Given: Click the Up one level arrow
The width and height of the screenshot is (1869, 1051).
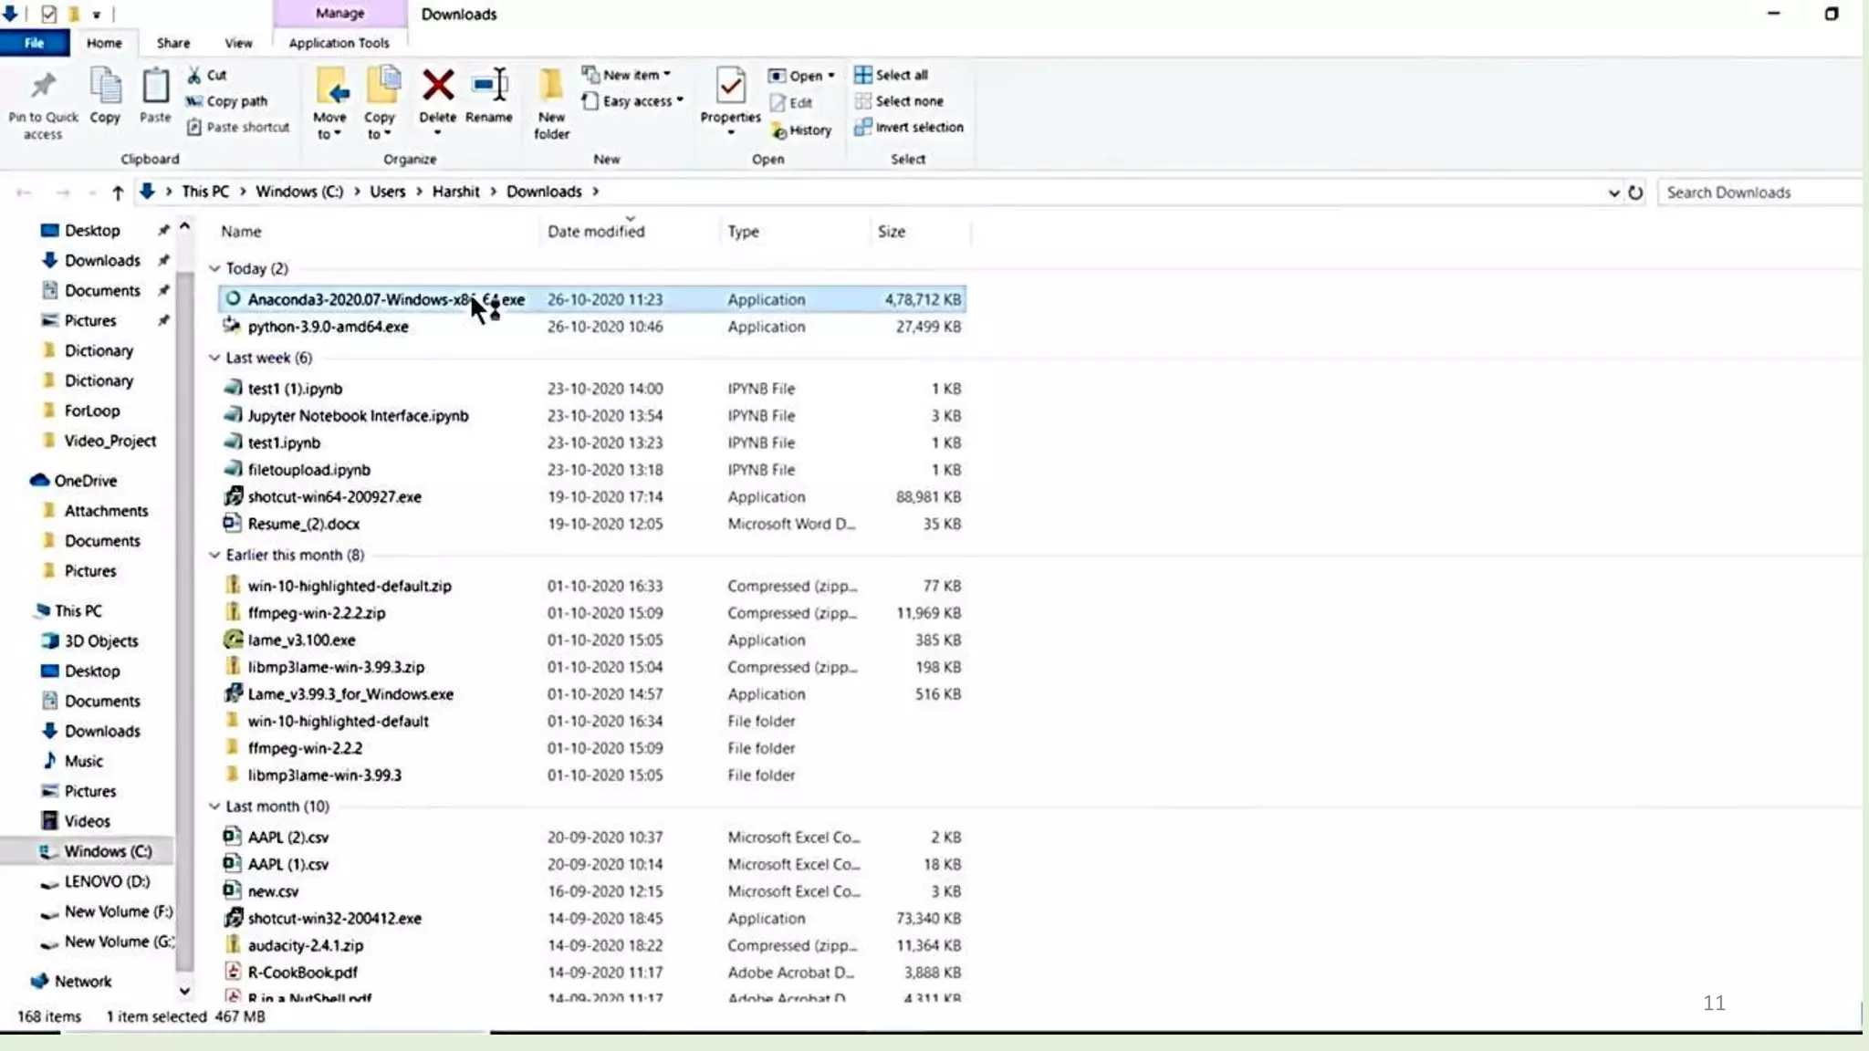Looking at the screenshot, I should [x=118, y=193].
